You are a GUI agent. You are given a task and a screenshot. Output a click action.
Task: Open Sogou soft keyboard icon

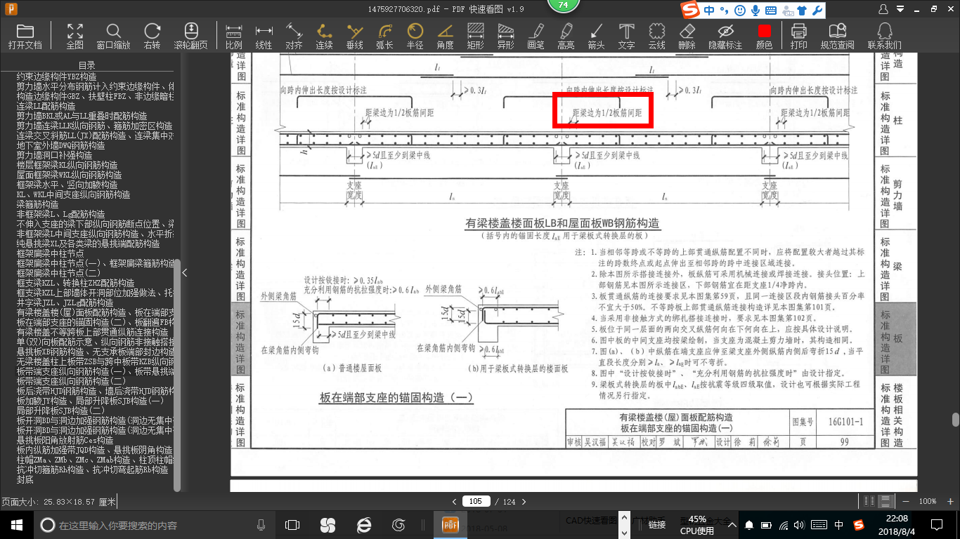click(771, 10)
